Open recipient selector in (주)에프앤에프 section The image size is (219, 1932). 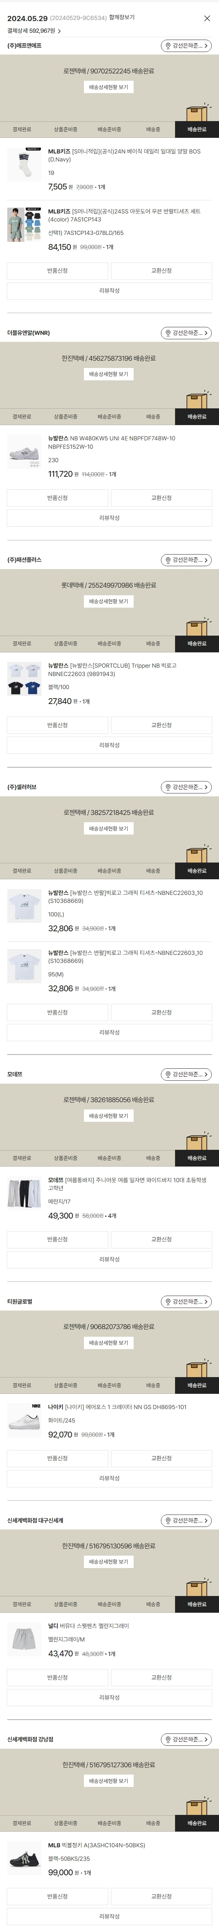(x=186, y=46)
